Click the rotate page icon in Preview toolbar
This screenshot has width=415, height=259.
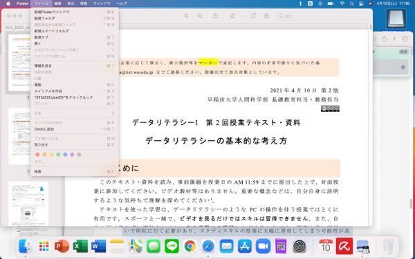253,16
